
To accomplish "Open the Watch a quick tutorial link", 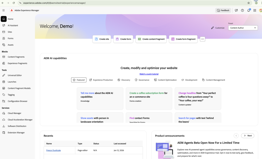I will (149, 73).
